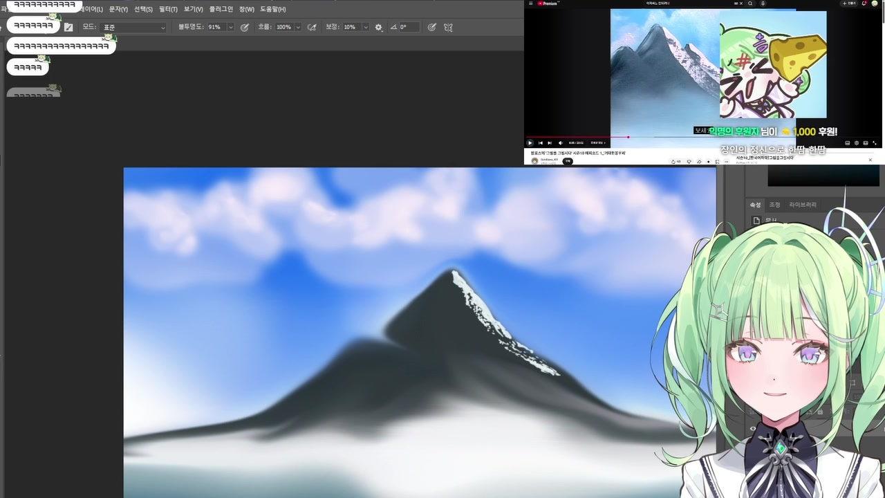Mute the YouTube player volume
This screenshot has width=885, height=498.
coord(560,142)
